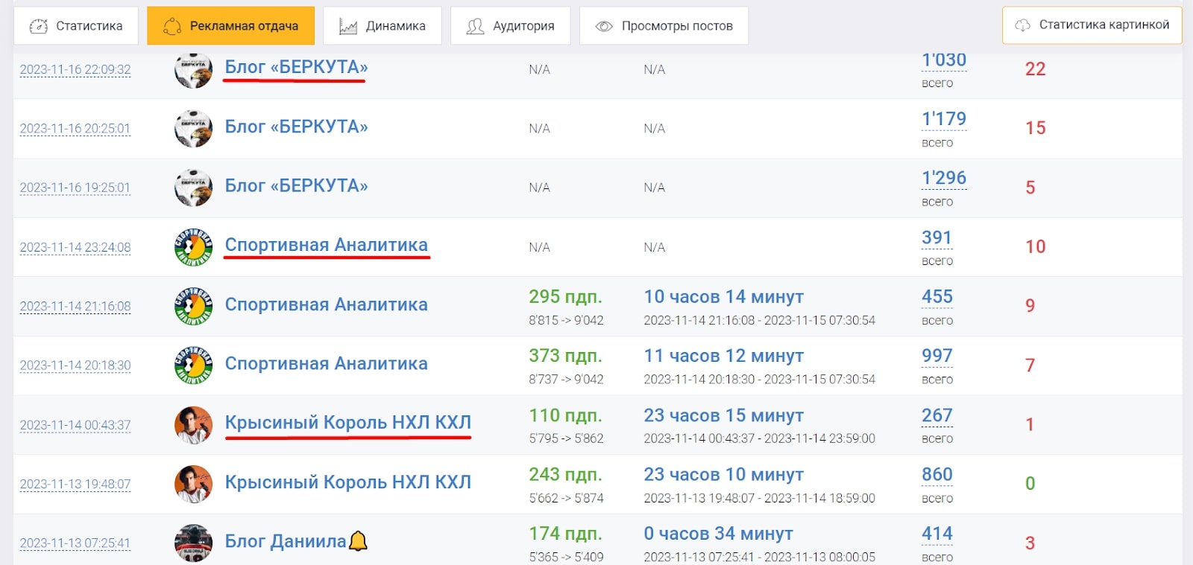Click the avatar of the 2023-11-16 20:25:01 Блог «БЕРКУТА» row
The height and width of the screenshot is (565, 1193).
pos(193,128)
